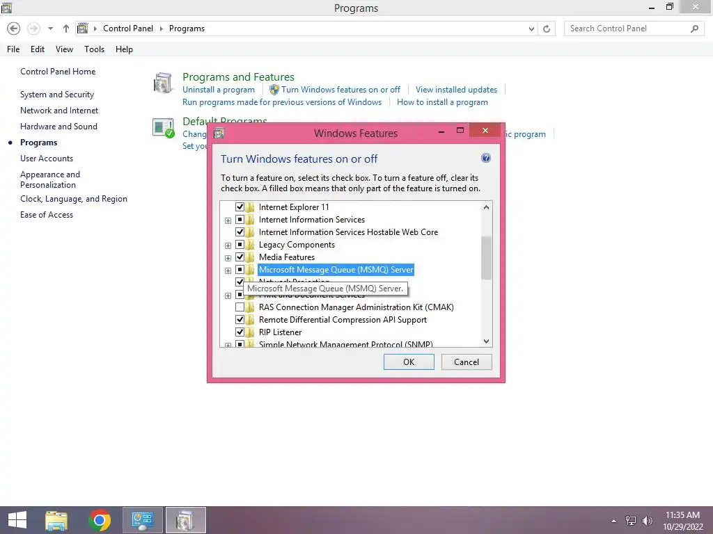Open the recent locations dropdown arrow

coord(50,29)
